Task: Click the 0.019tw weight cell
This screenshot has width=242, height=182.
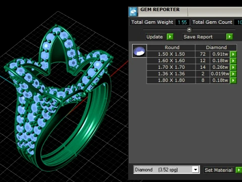Action: point(220,74)
